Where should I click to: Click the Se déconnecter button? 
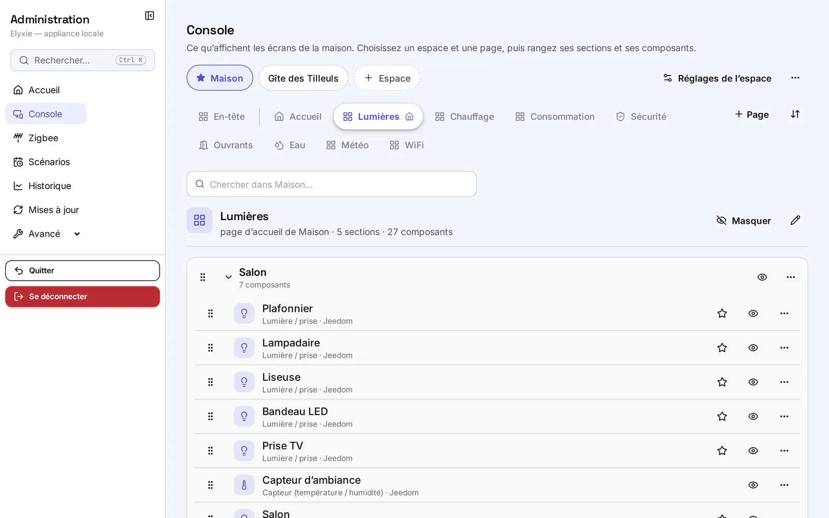coord(82,297)
